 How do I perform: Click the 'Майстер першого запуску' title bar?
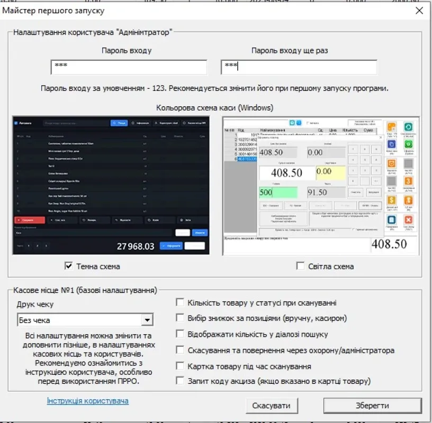click(x=159, y=11)
